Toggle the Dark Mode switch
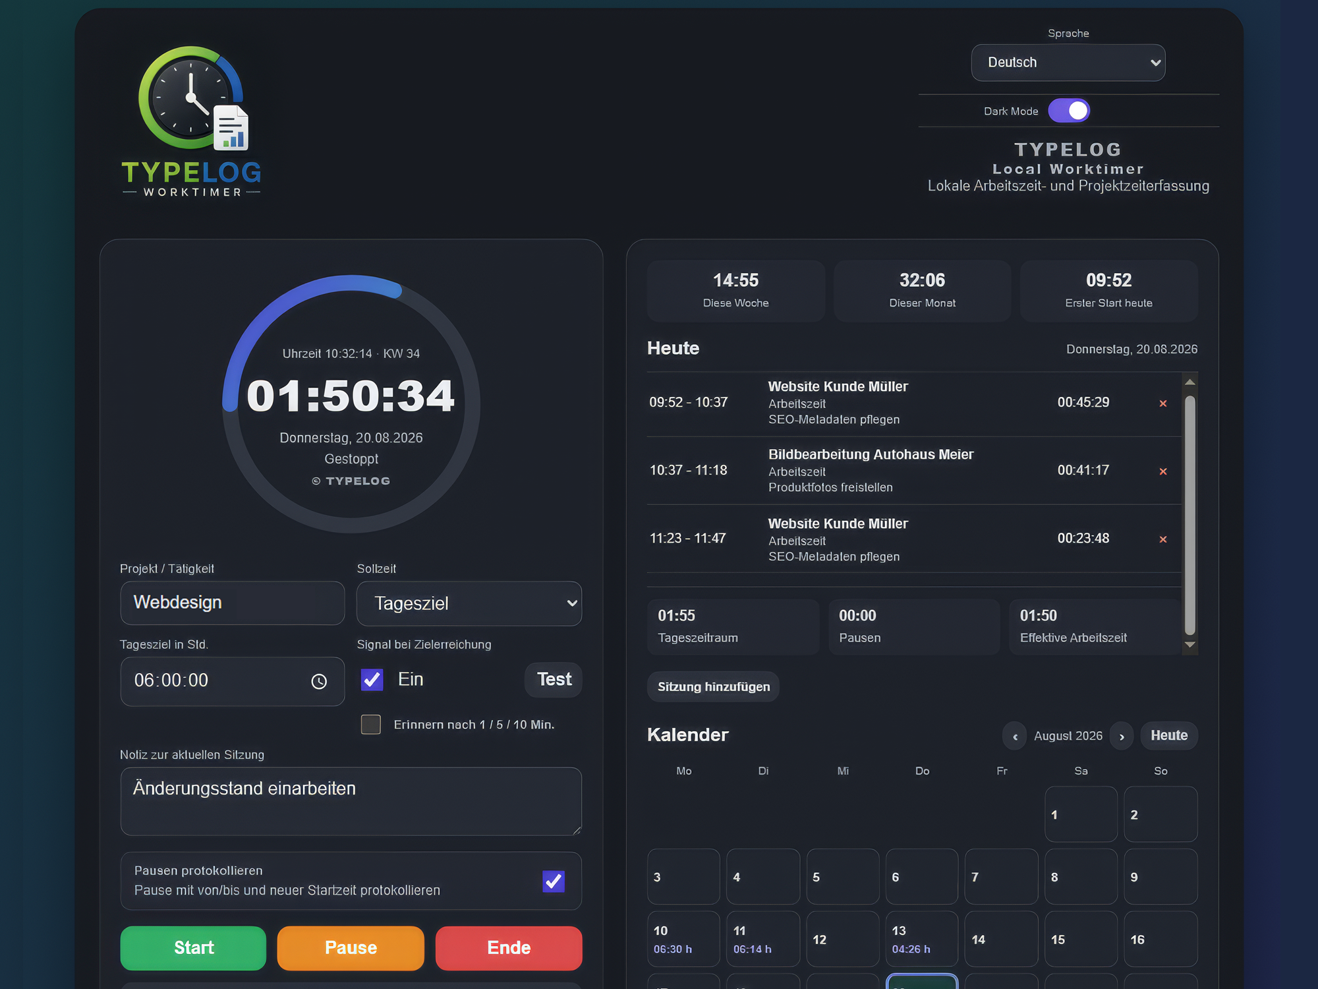The width and height of the screenshot is (1318, 989). point(1069,111)
